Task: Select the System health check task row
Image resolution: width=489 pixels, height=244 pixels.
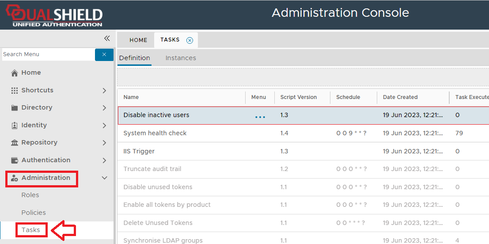Action: tap(155, 133)
